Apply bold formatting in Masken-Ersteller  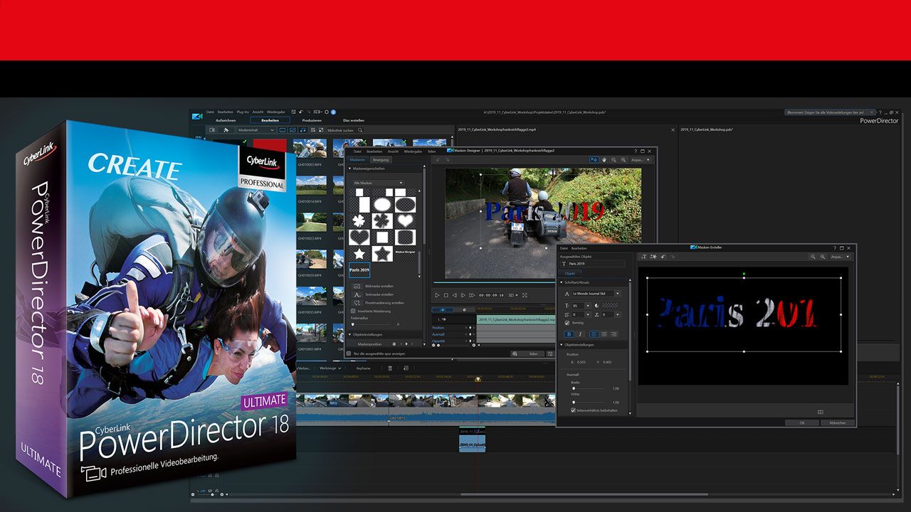pyautogui.click(x=569, y=334)
